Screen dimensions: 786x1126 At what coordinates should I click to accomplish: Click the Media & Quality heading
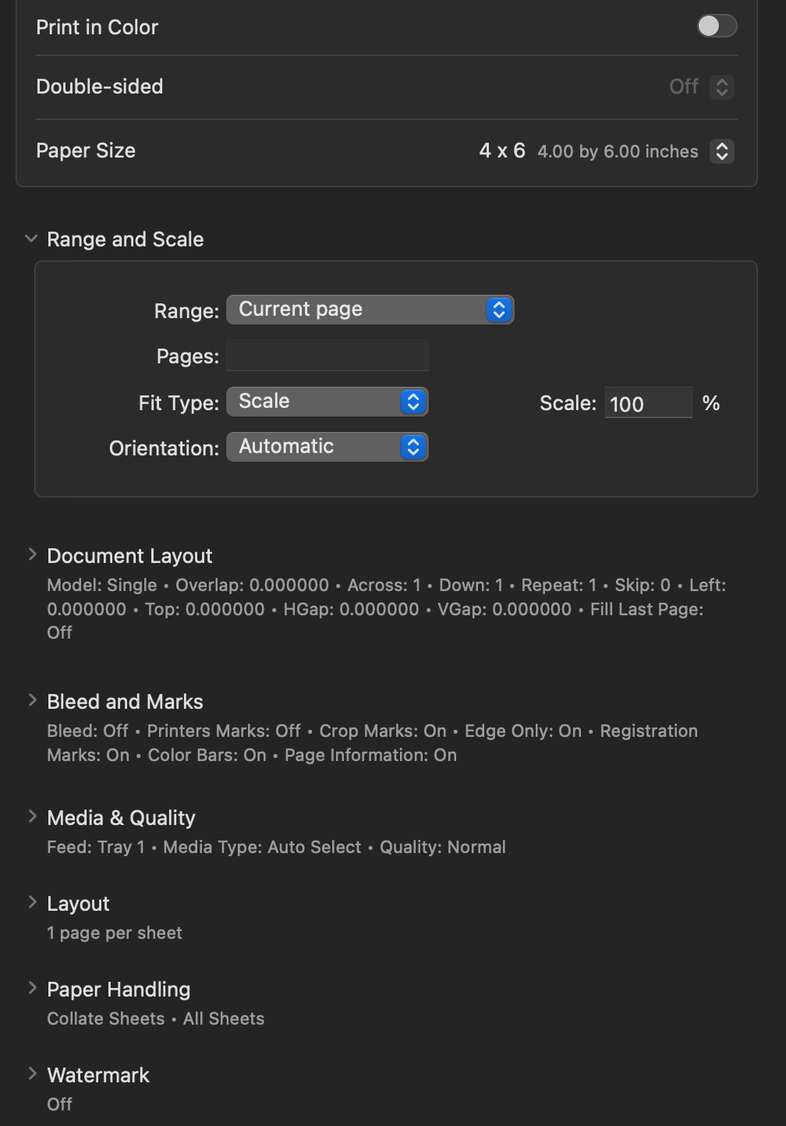point(121,818)
